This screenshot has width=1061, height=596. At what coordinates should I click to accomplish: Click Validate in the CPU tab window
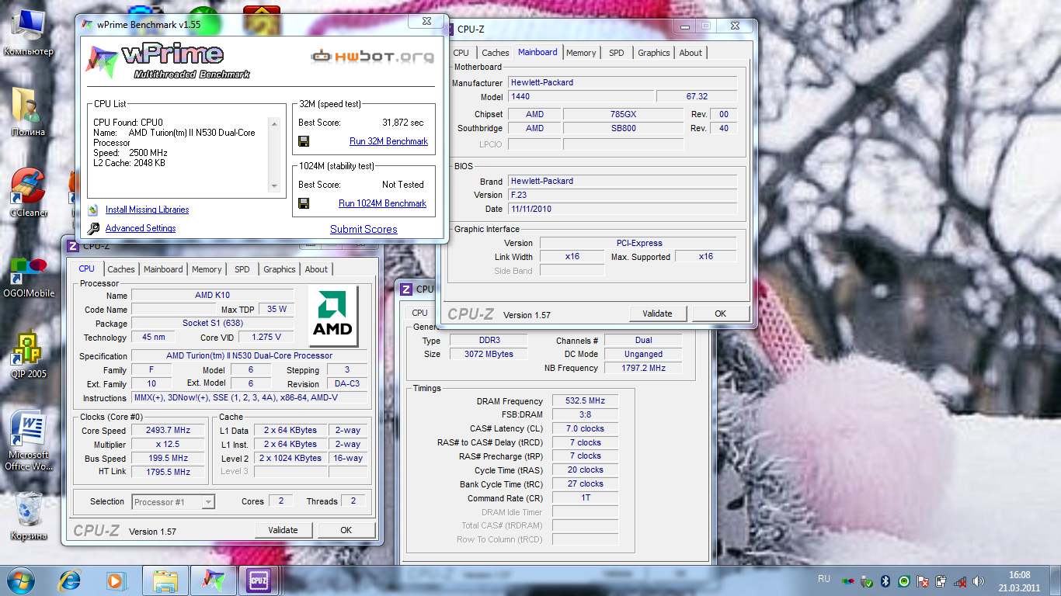[283, 530]
